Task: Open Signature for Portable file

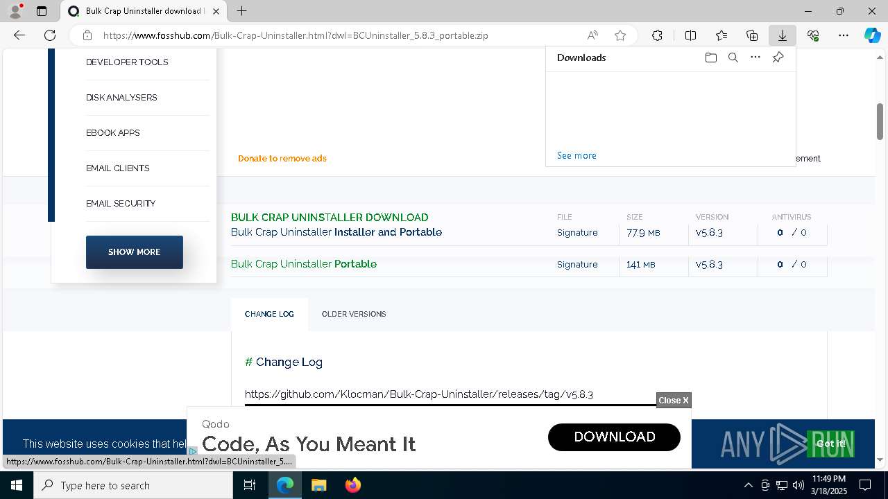Action: 577,265
